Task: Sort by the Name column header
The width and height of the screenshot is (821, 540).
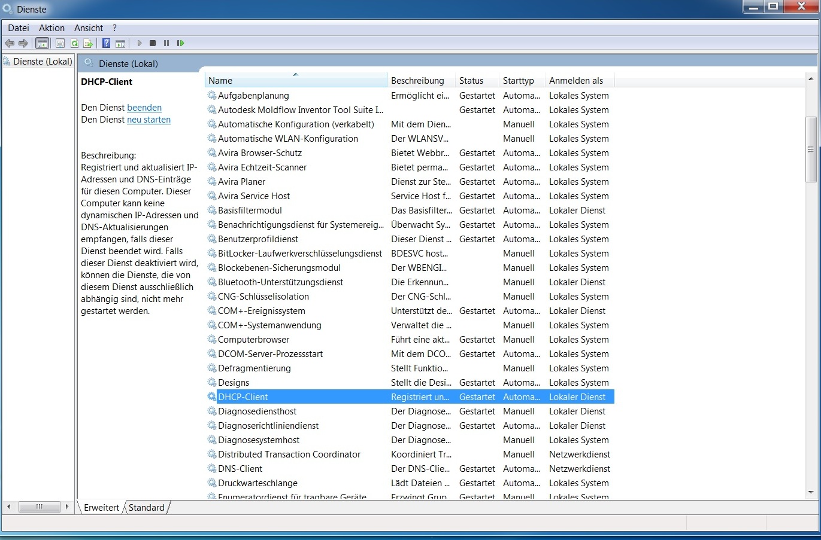Action: coord(296,81)
